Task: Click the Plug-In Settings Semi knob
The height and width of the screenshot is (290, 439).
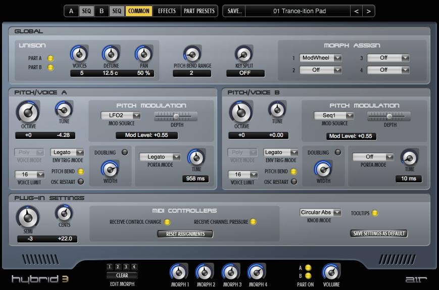Action: (x=27, y=217)
